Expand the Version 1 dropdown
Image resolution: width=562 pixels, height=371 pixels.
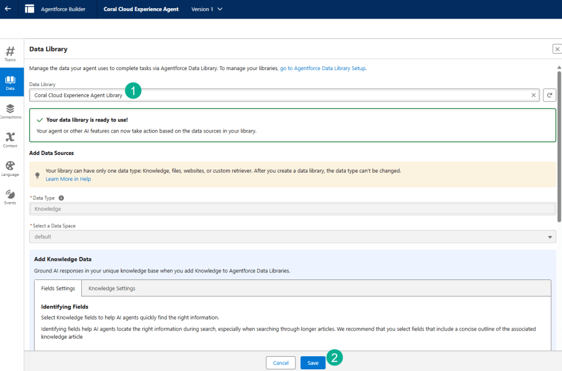pos(207,9)
